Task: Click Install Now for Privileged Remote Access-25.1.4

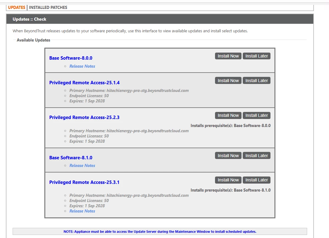Action: coord(228,81)
